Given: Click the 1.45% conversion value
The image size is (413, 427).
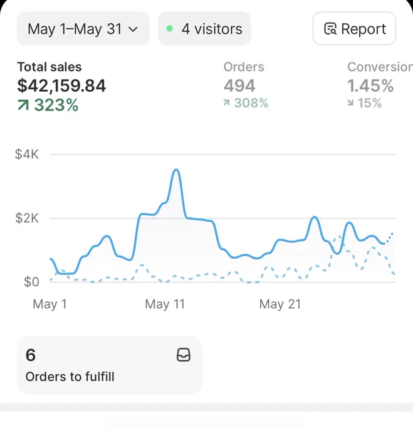Looking at the screenshot, I should click(x=370, y=86).
